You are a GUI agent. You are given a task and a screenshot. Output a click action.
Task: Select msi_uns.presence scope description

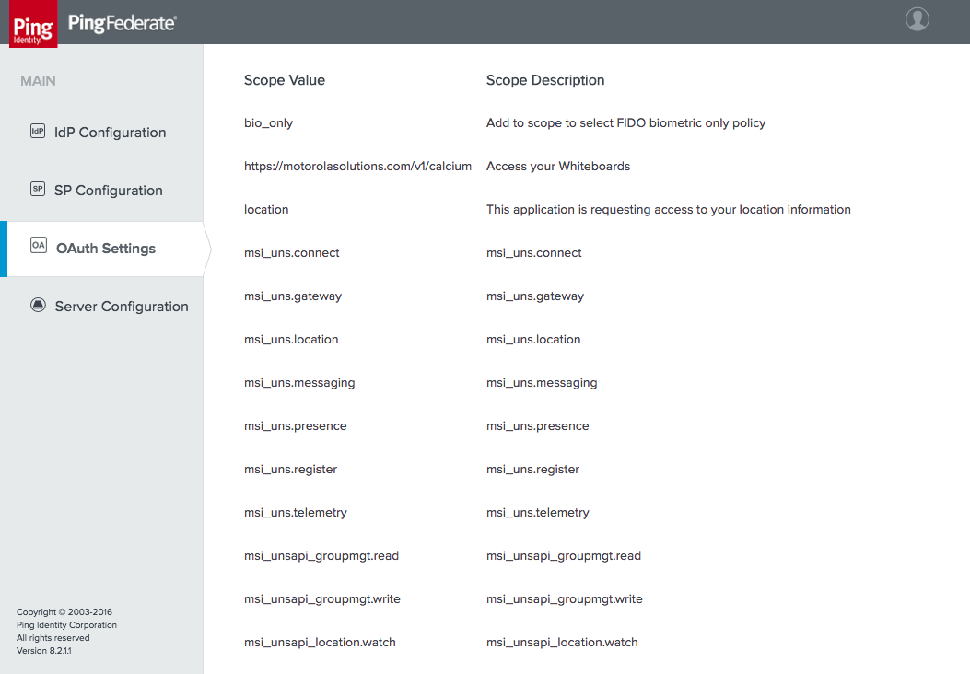(538, 426)
